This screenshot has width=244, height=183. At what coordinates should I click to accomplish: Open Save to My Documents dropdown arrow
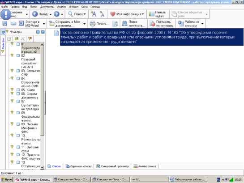[84, 24]
